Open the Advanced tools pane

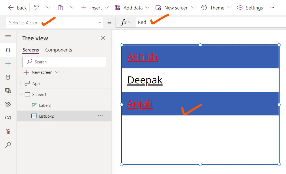(x=8, y=131)
